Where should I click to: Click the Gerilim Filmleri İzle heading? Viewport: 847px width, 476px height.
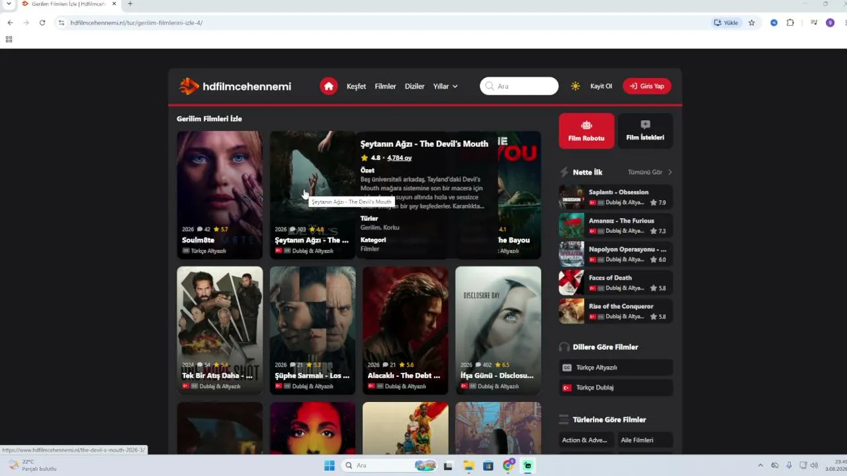pyautogui.click(x=209, y=119)
